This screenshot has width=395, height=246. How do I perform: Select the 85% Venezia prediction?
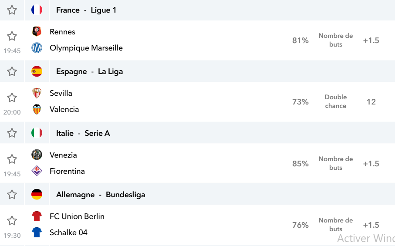(300, 164)
